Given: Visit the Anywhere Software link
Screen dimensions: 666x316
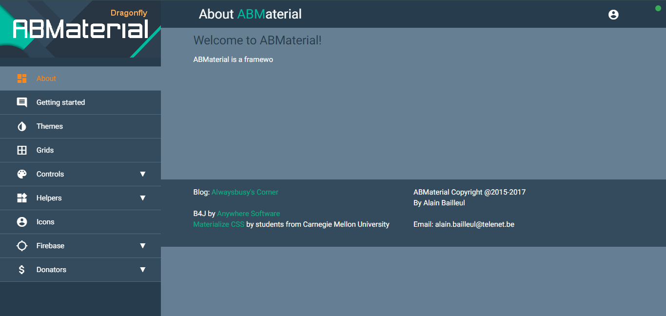Looking at the screenshot, I should (x=249, y=214).
